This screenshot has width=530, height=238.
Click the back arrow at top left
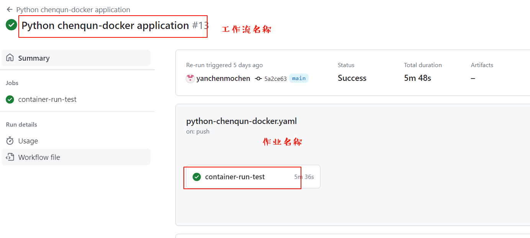pyautogui.click(x=10, y=10)
